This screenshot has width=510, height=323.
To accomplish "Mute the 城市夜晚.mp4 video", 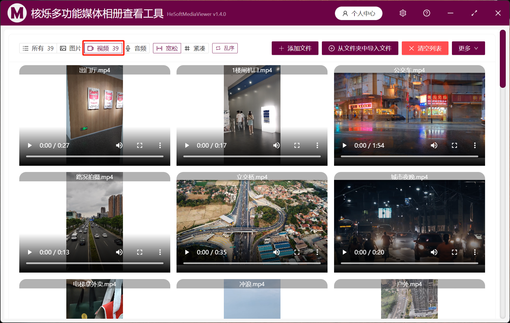I will pyautogui.click(x=434, y=252).
